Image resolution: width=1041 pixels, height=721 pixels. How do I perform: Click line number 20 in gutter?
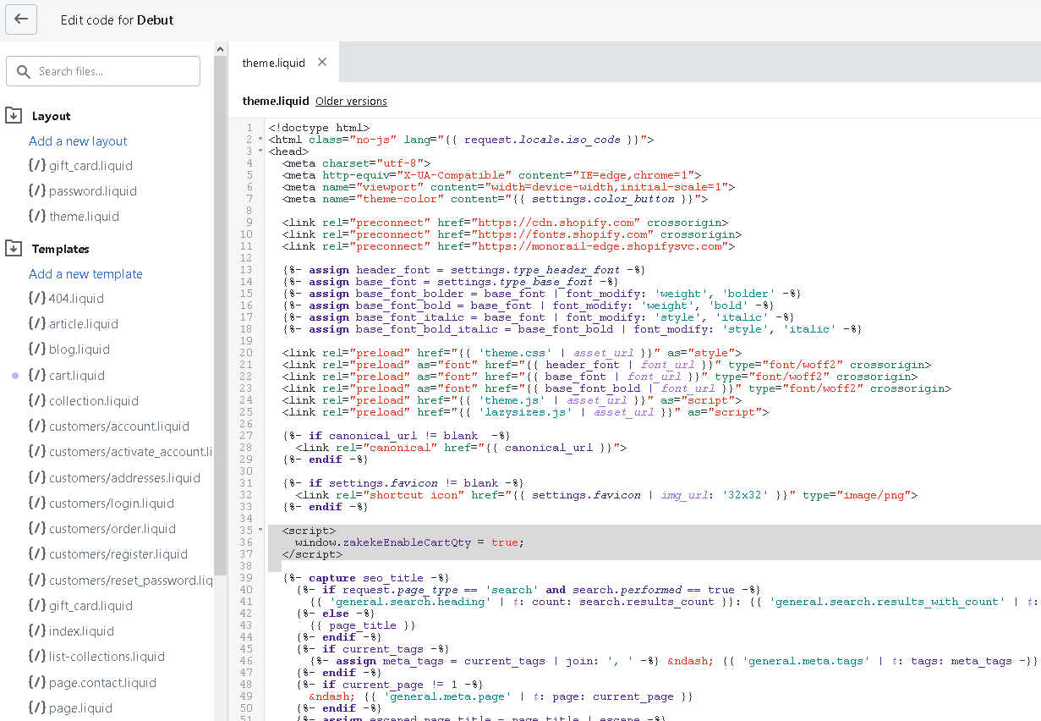tap(246, 353)
